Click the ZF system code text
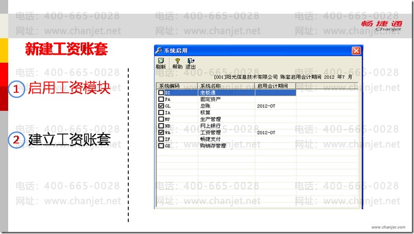The image size is (414, 234). coord(168,139)
